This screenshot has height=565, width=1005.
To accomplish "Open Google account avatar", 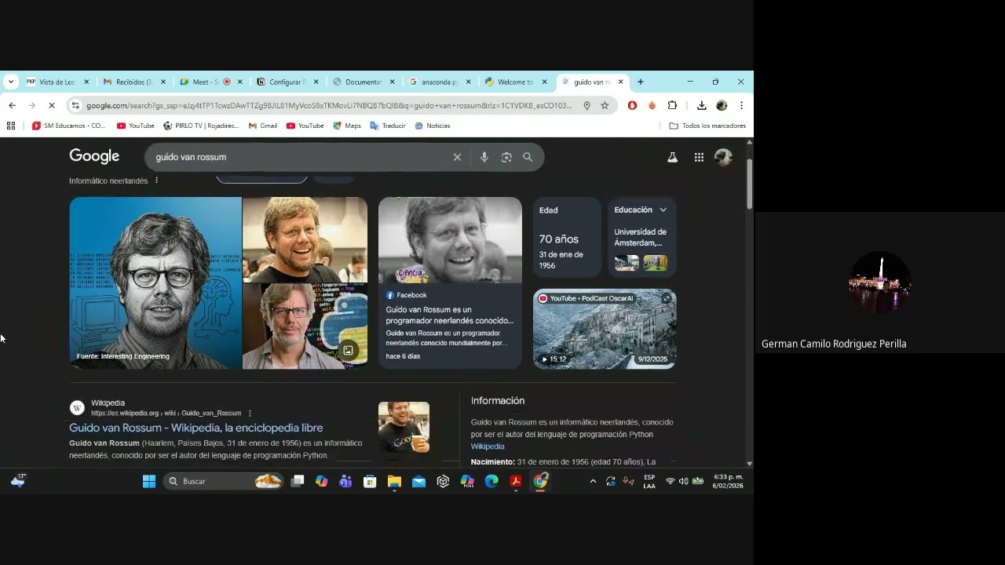I will [723, 157].
